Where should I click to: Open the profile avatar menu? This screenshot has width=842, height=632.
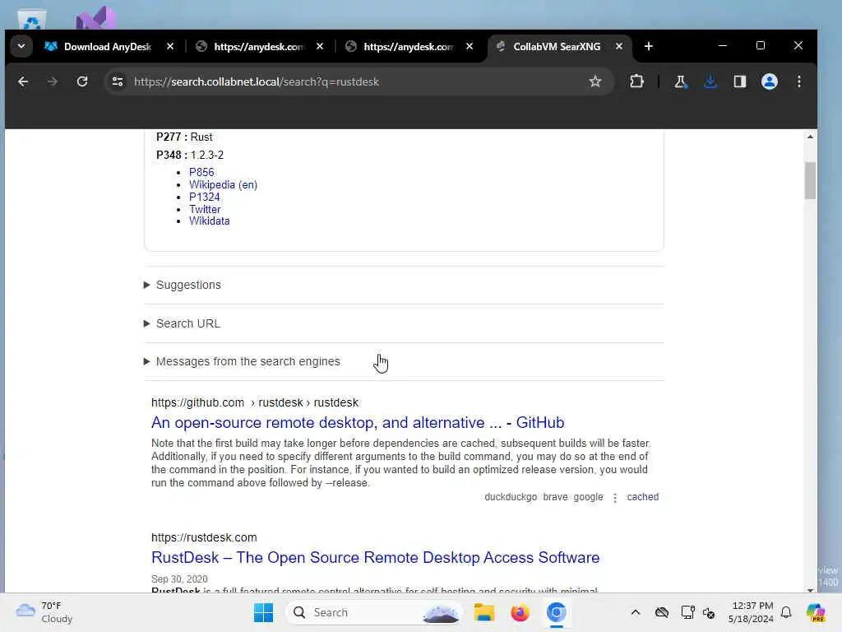point(770,81)
